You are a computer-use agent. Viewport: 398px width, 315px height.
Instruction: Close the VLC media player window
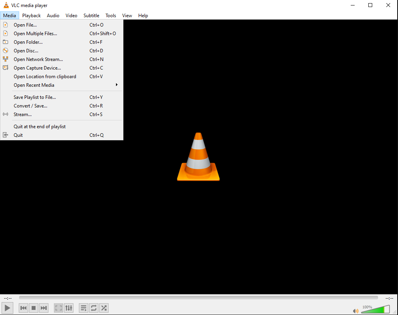point(388,5)
